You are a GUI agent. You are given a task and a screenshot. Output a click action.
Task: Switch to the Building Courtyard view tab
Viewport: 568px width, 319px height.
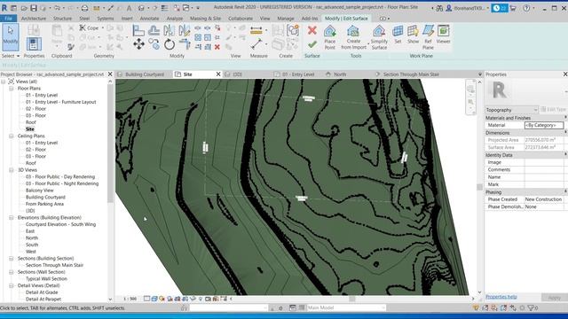pos(145,74)
